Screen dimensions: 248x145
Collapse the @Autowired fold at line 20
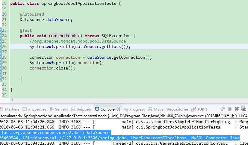click(8, 14)
